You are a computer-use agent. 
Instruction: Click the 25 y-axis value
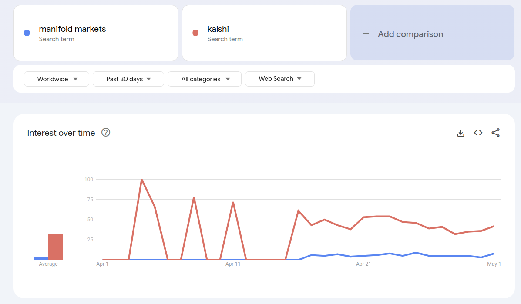(90, 239)
